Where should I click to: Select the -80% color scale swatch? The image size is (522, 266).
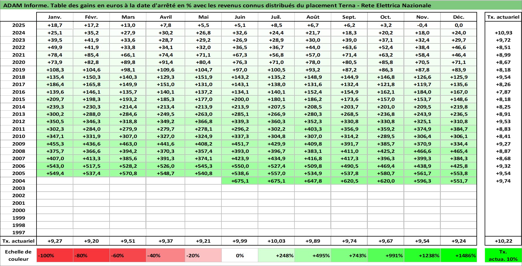tap(91, 256)
